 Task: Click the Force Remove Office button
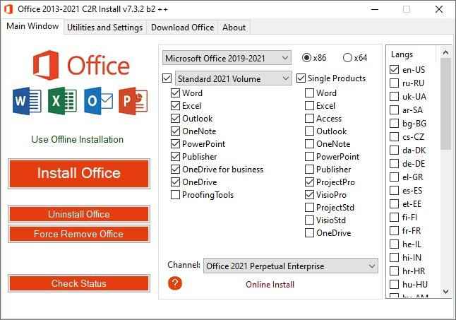[x=79, y=234]
